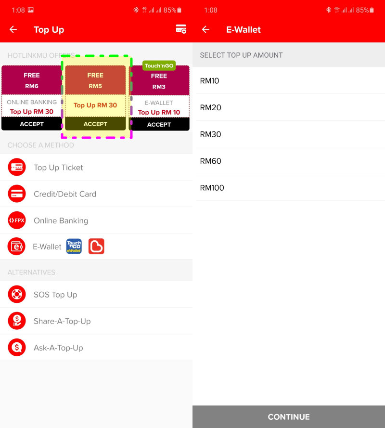385x428 pixels.
Task: Select the Touch 'n Go eWallet logo
Action: [74, 246]
